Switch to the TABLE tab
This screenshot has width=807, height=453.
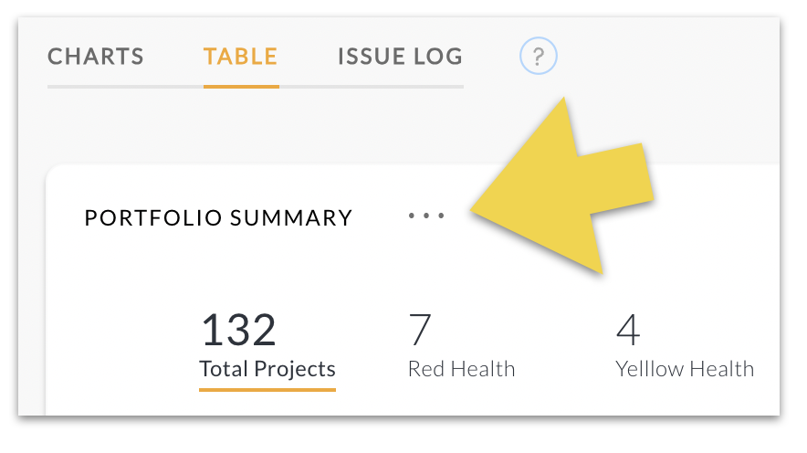[x=241, y=57]
